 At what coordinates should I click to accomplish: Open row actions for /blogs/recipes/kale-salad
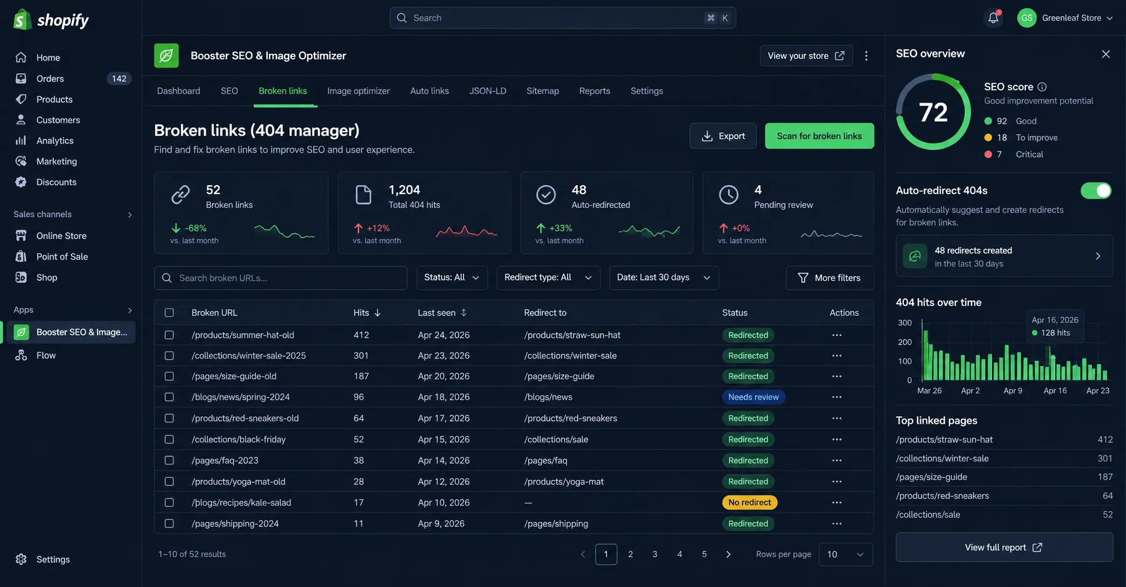(x=836, y=502)
